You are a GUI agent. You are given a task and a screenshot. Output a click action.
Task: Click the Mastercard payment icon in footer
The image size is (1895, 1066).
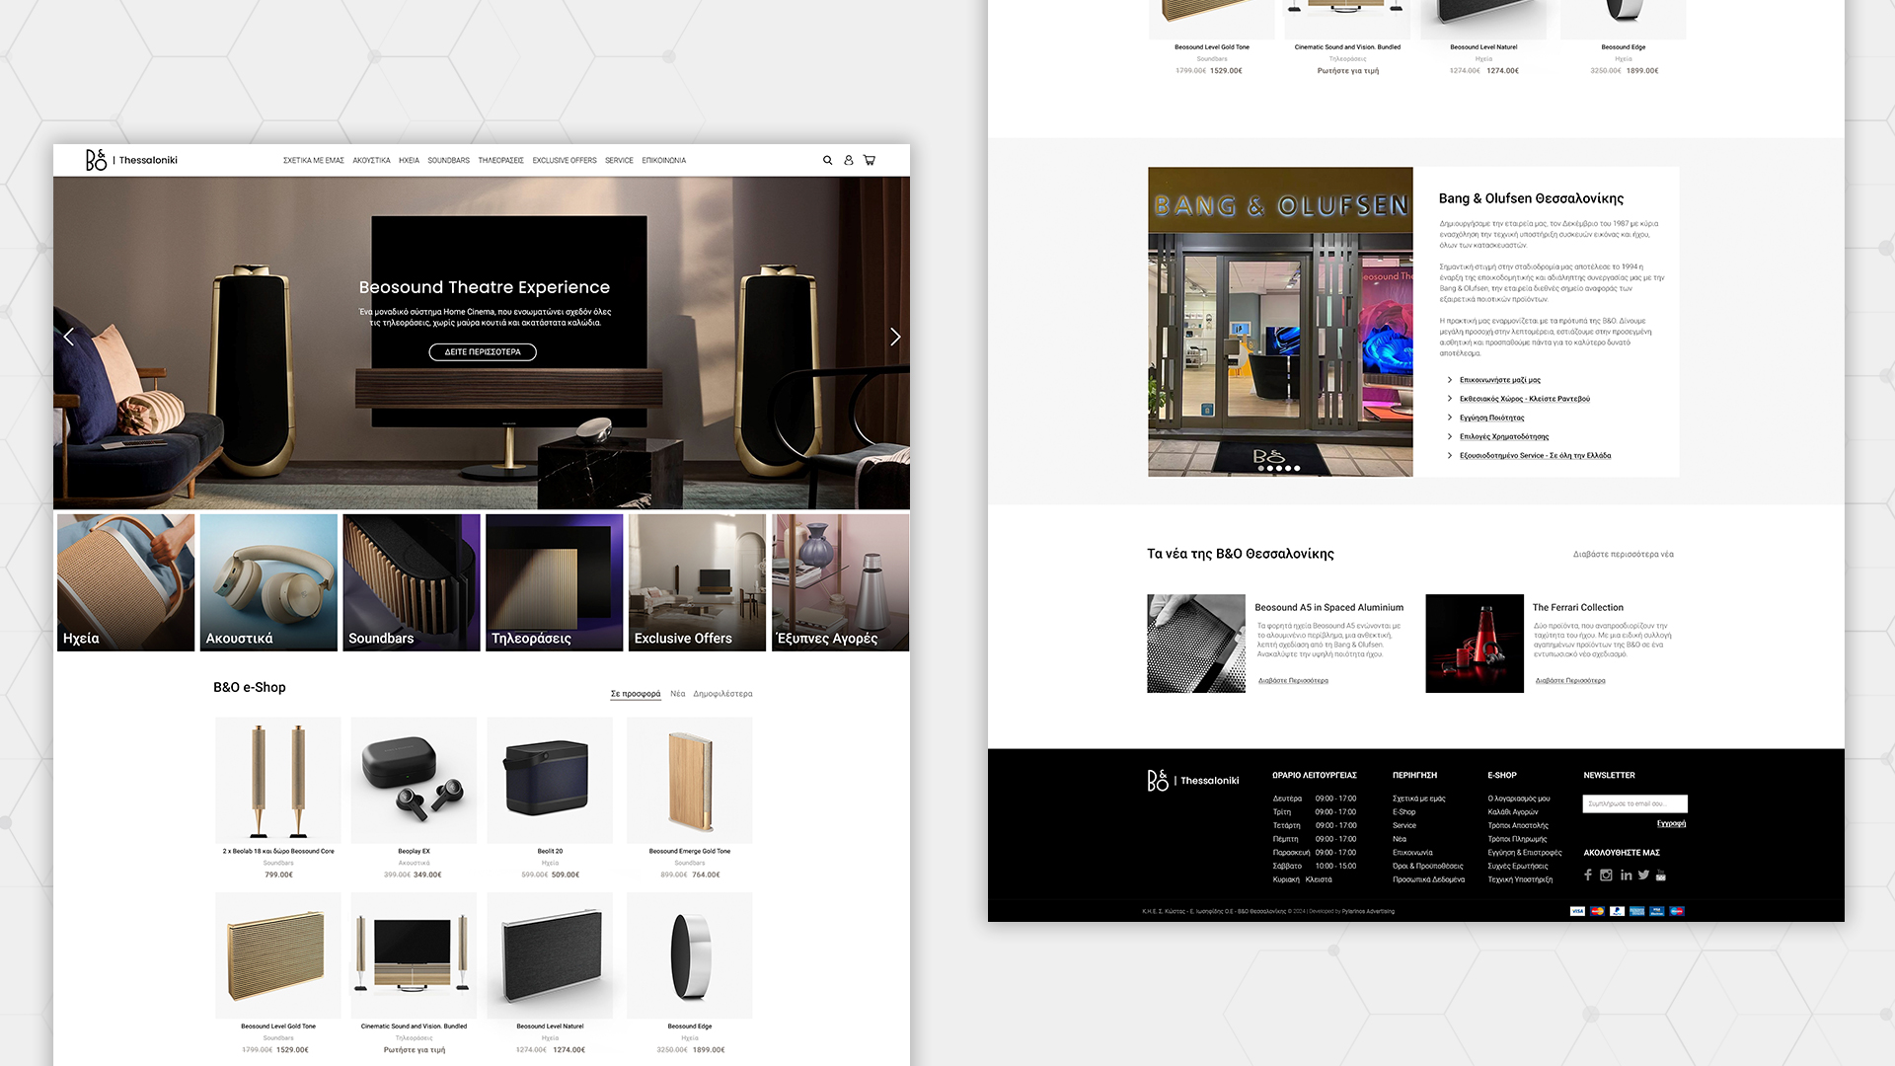(x=1598, y=911)
